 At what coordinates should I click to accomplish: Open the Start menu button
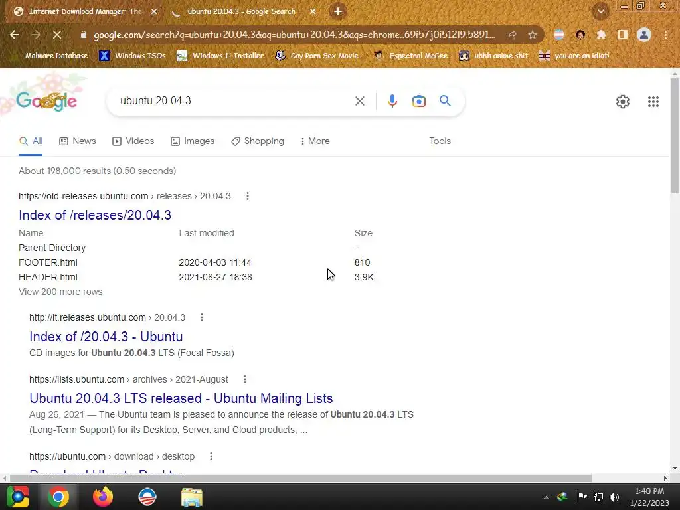(x=17, y=497)
